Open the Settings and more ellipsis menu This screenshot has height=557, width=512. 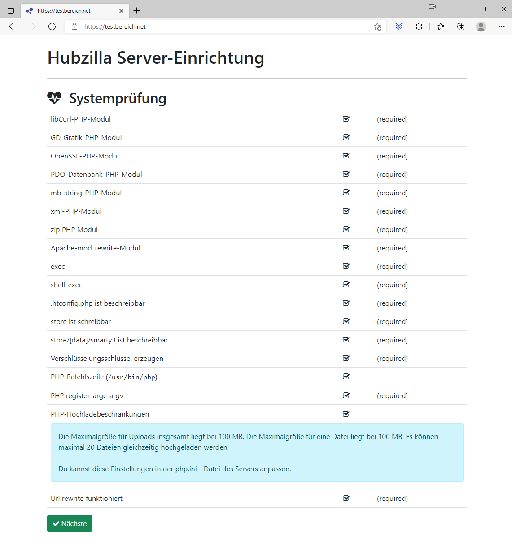click(x=501, y=26)
